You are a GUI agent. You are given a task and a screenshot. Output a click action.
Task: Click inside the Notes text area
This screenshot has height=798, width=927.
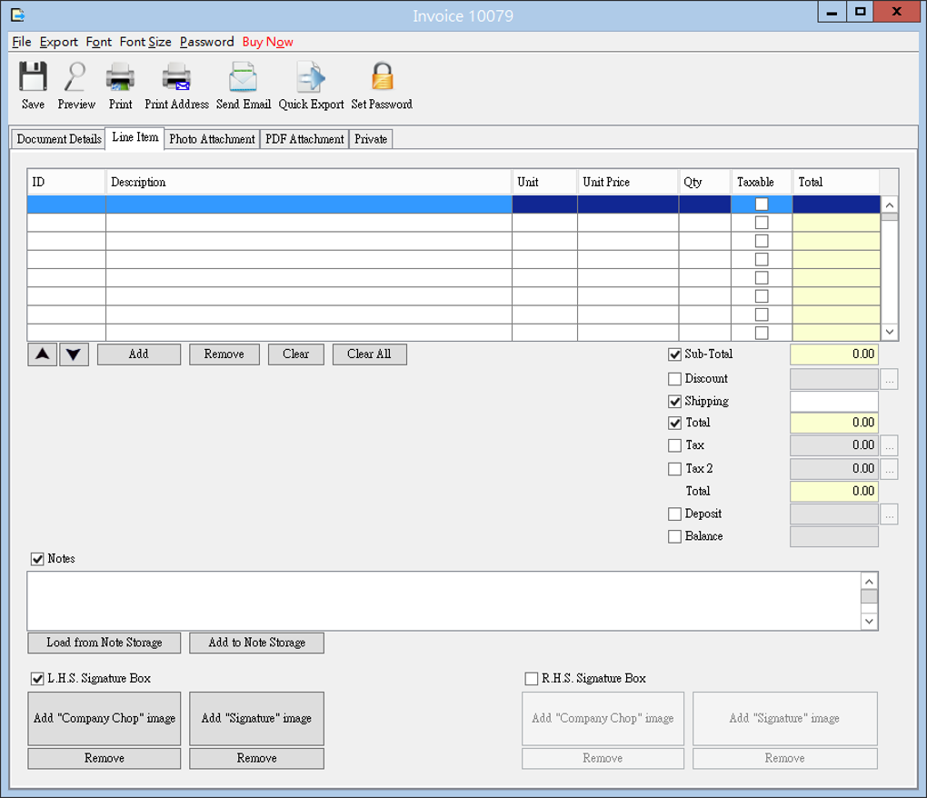click(x=444, y=601)
